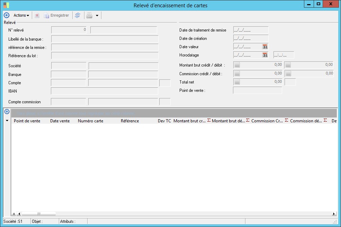The width and height of the screenshot is (341, 227).
Task: Click the plus button at grid bottom-left
Action: (x=14, y=214)
